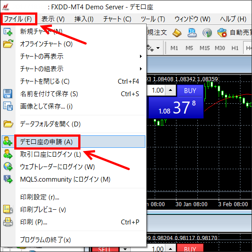Click the upper chart's 1.00 volume field
This screenshot has height=252, width=252.
[x=156, y=90]
